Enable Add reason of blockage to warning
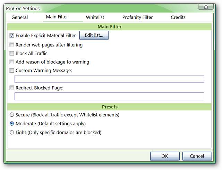 [x=12, y=62]
